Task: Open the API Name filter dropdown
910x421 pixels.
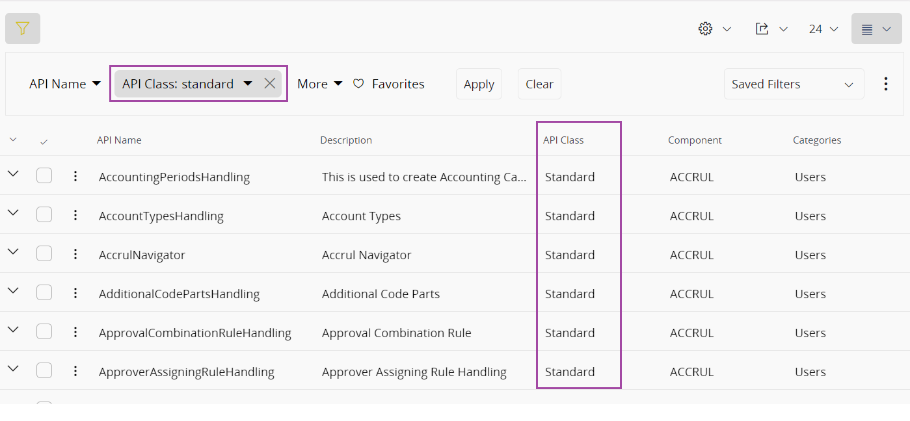Action: pos(65,84)
